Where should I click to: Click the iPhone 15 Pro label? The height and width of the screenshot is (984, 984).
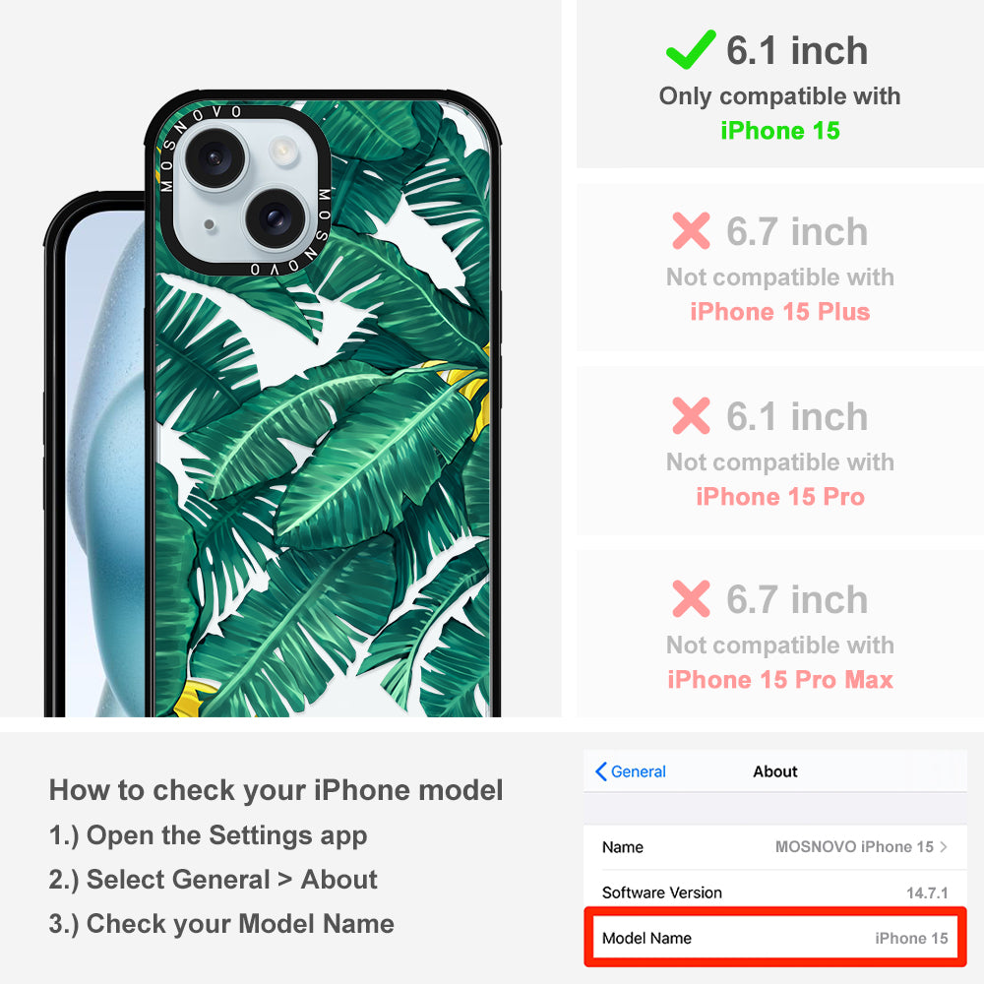[780, 496]
